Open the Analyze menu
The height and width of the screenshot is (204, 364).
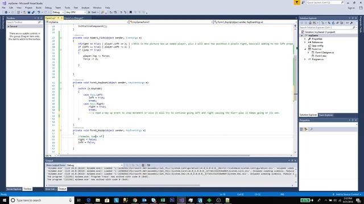click(85, 7)
